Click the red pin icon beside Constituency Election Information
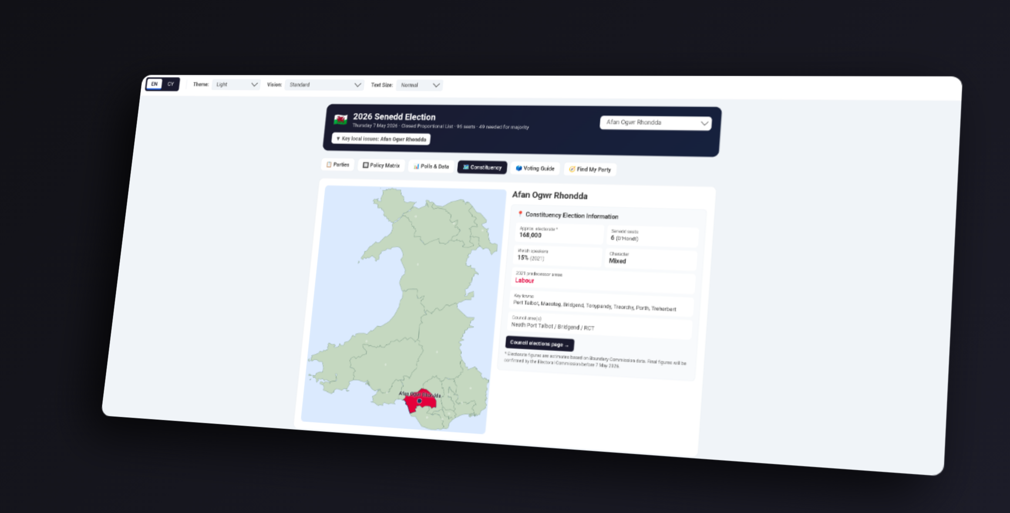Image resolution: width=1010 pixels, height=513 pixels. coord(520,214)
